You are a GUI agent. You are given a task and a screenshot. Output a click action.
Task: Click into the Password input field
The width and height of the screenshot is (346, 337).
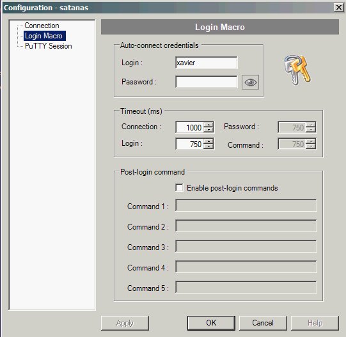[207, 82]
